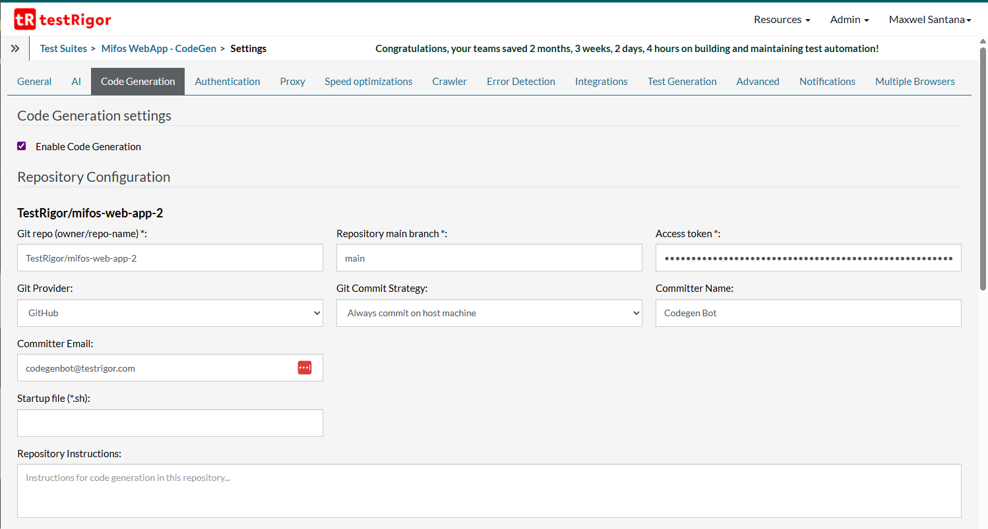Open the Git Commit Strategy dropdown
The image size is (988, 529).
[489, 314]
